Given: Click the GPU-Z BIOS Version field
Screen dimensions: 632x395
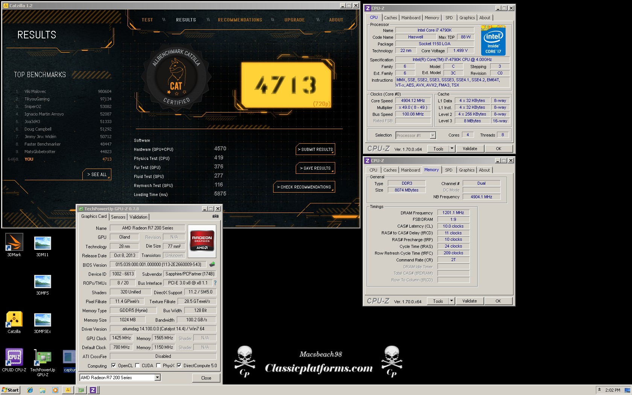Looking at the screenshot, I should 158,264.
